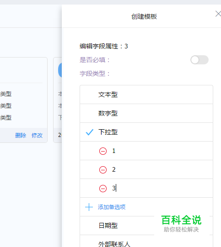Click the plus icon to add option
Screen dimensions: 221x247
(x=89, y=207)
